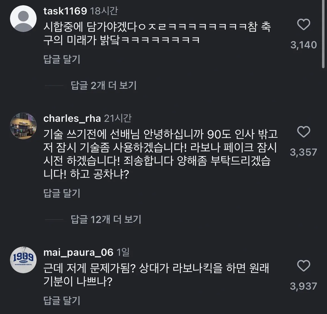Open mai_paura_06's username
327x314 pixels.
(x=78, y=253)
